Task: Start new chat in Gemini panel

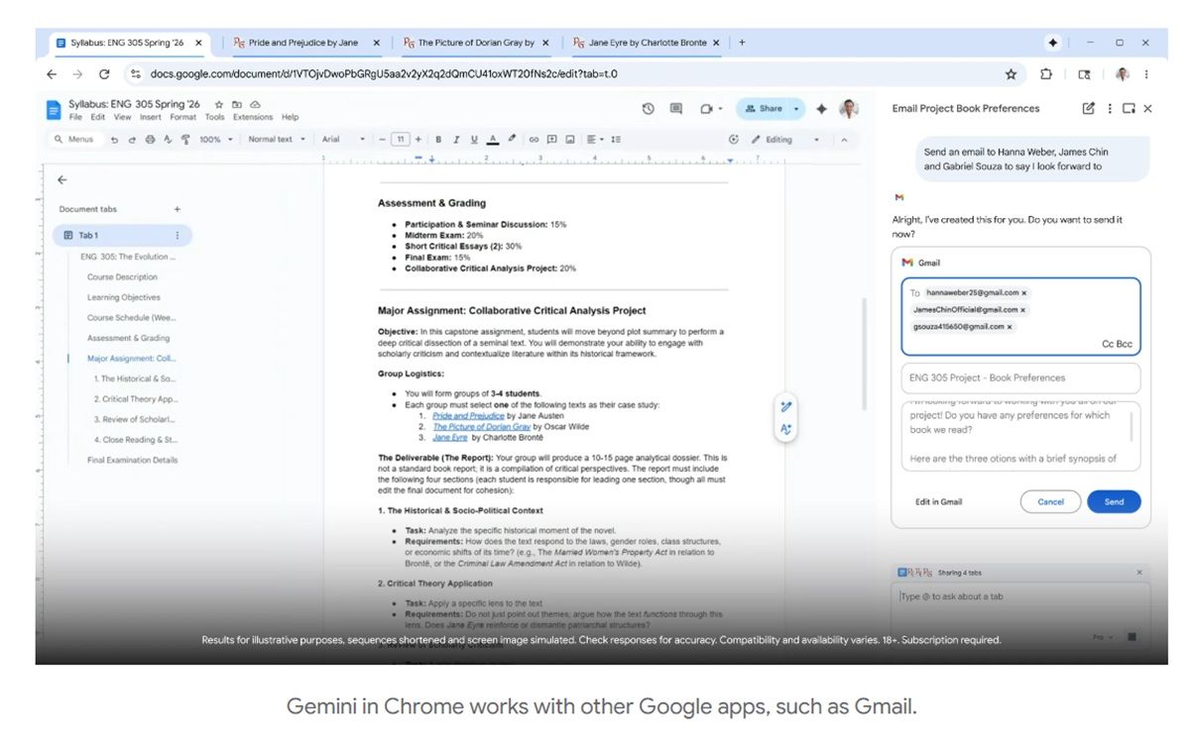Action: pos(1089,109)
